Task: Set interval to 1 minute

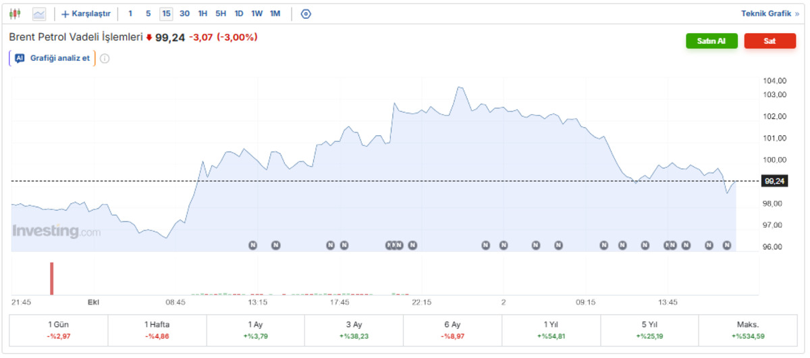Action: (x=130, y=14)
